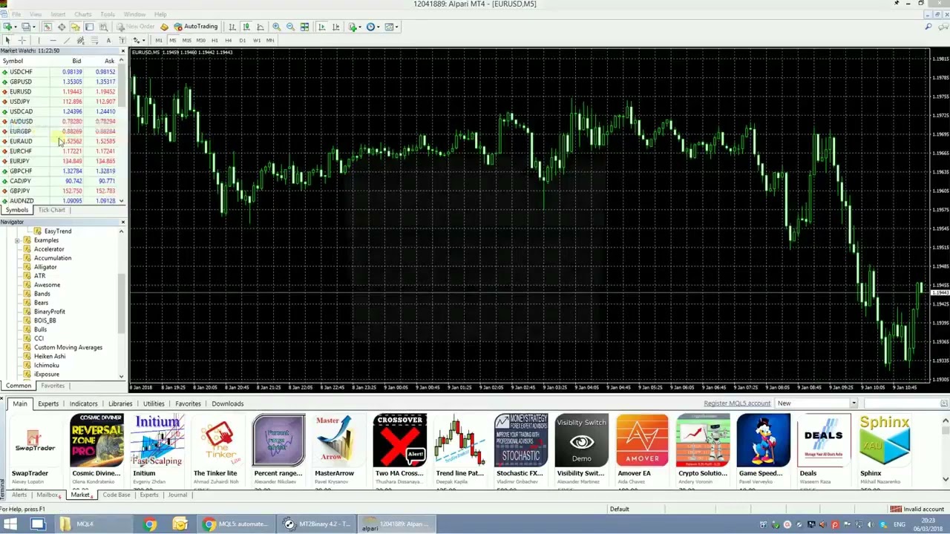Select the text label T tool
This screenshot has height=534, width=950.
122,40
